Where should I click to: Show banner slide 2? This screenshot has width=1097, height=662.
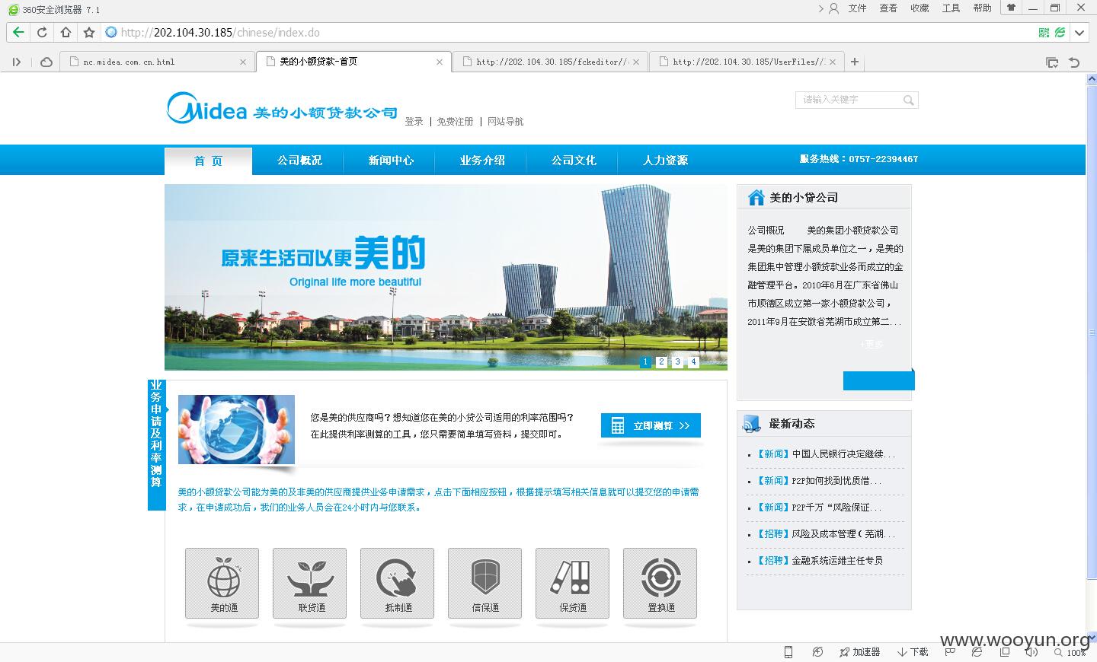661,362
